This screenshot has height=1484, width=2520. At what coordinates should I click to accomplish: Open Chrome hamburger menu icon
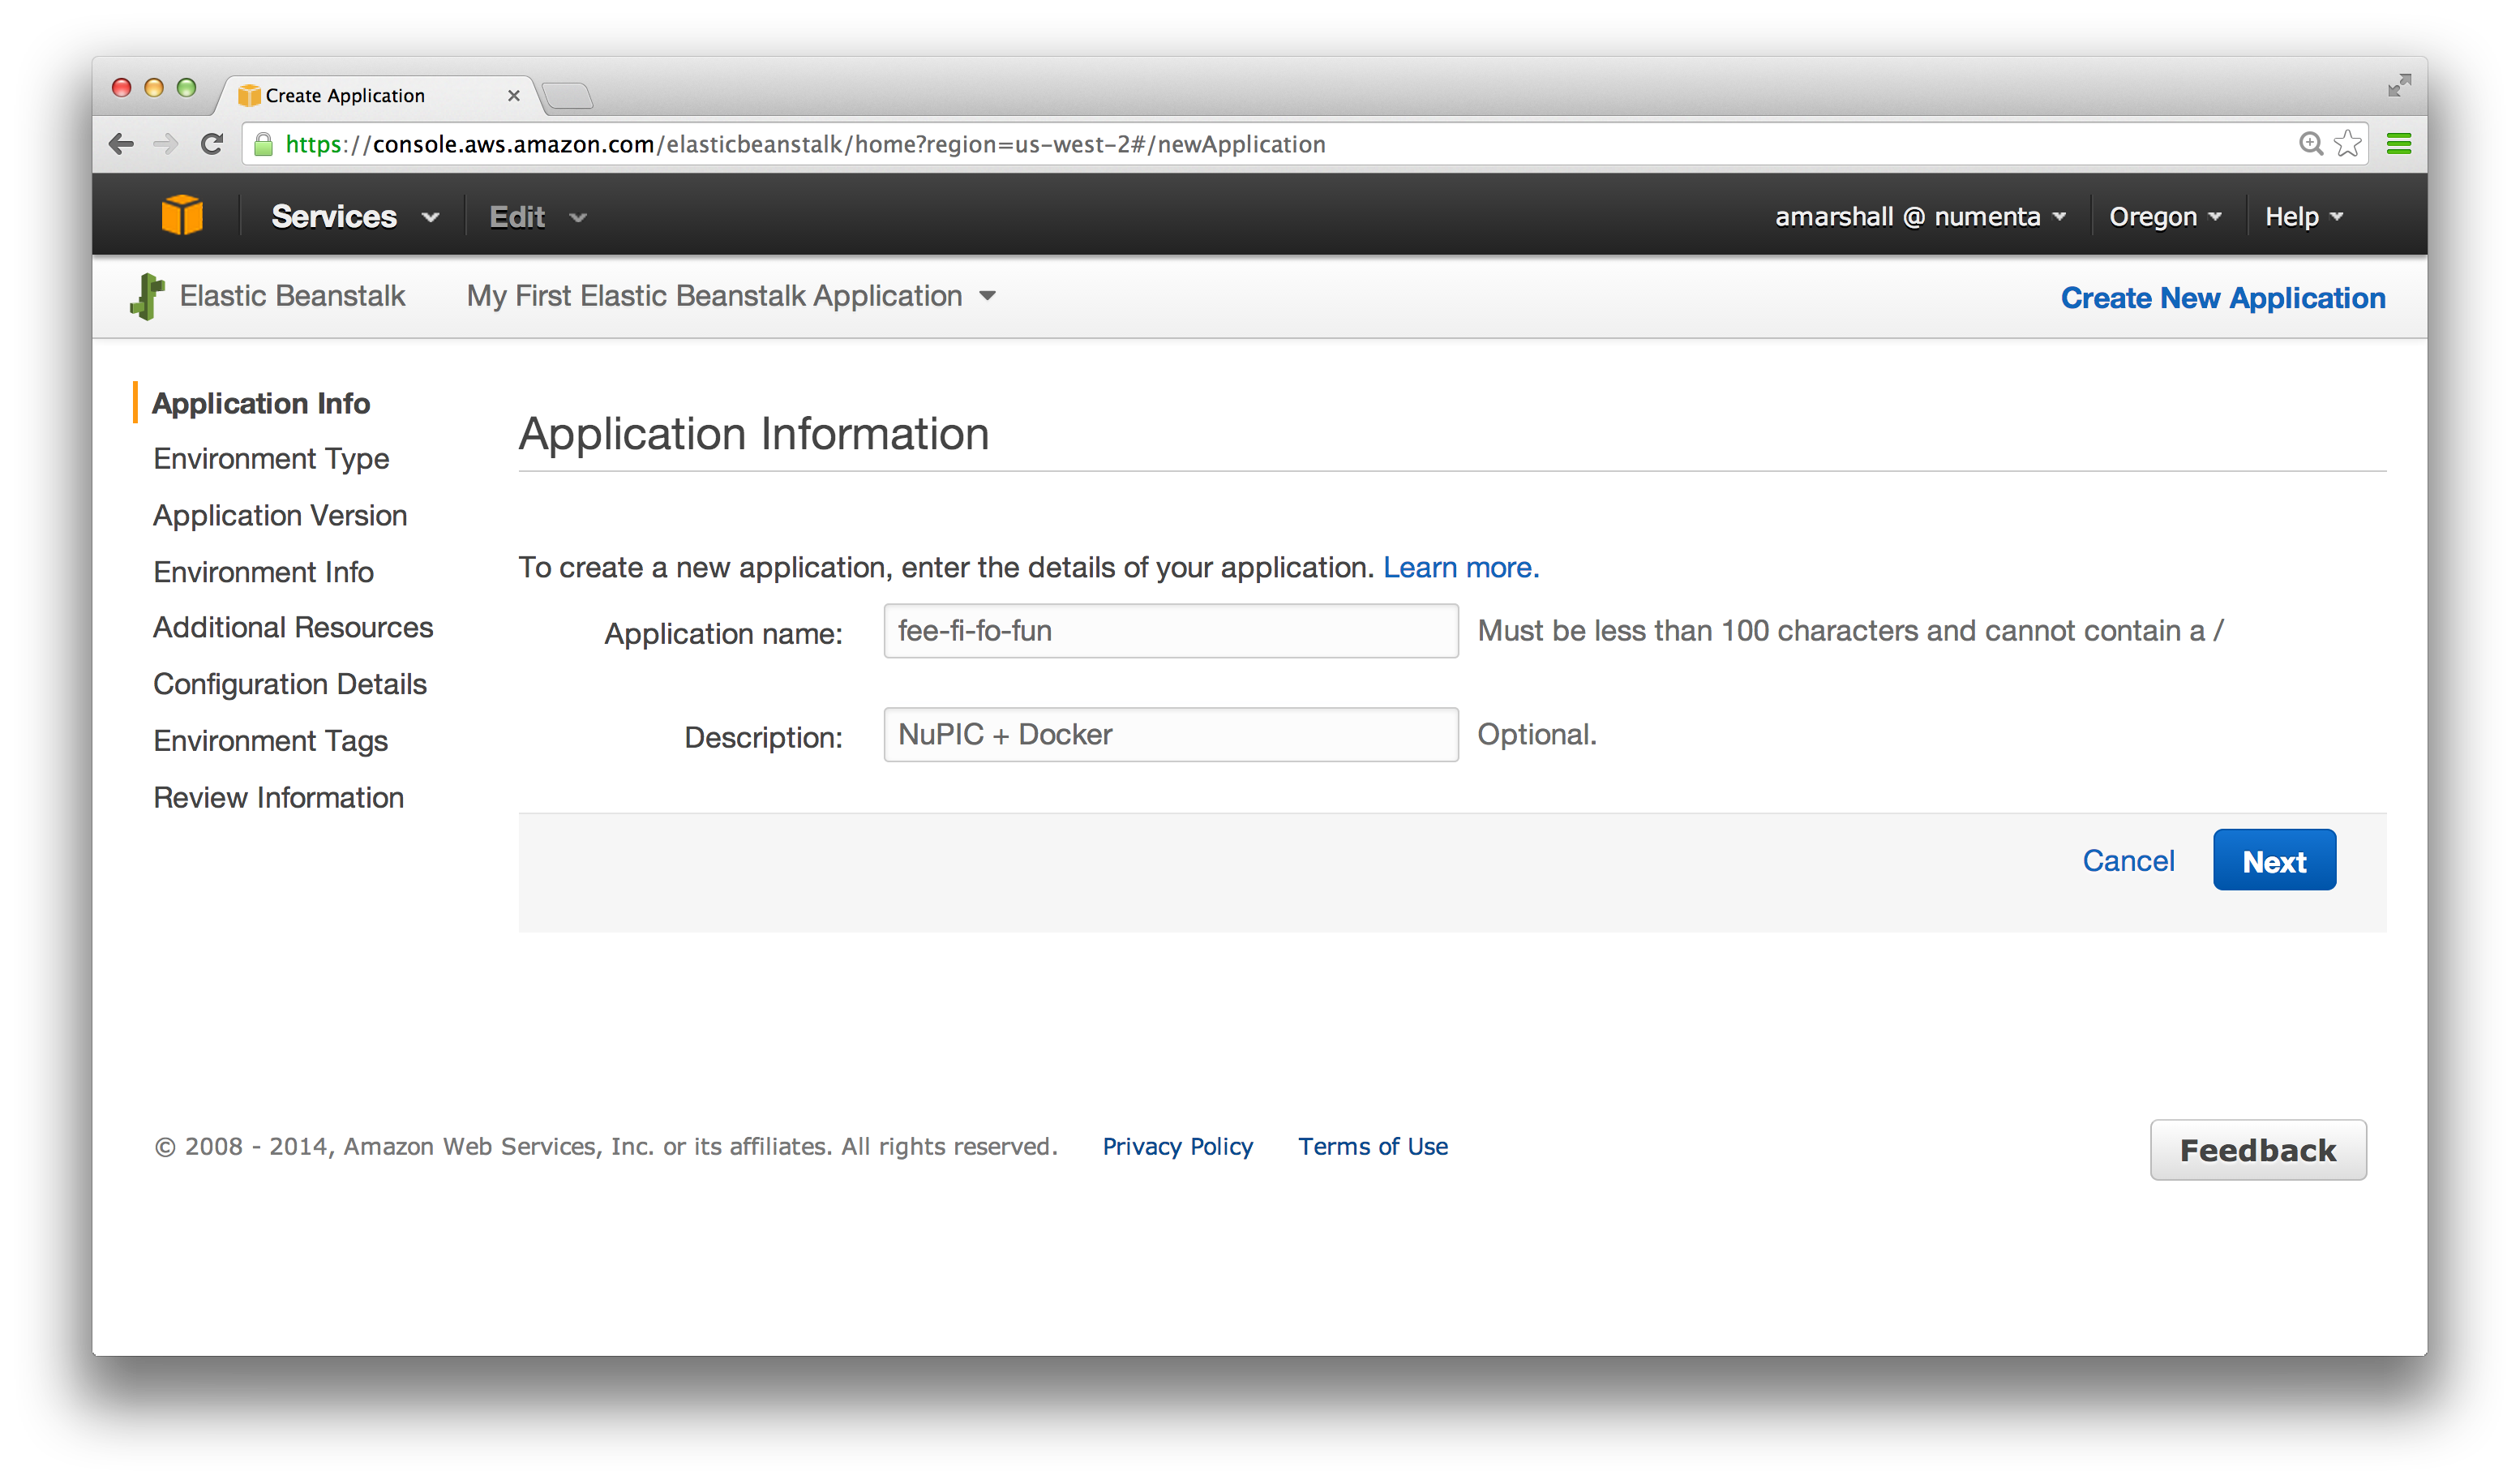tap(2398, 144)
